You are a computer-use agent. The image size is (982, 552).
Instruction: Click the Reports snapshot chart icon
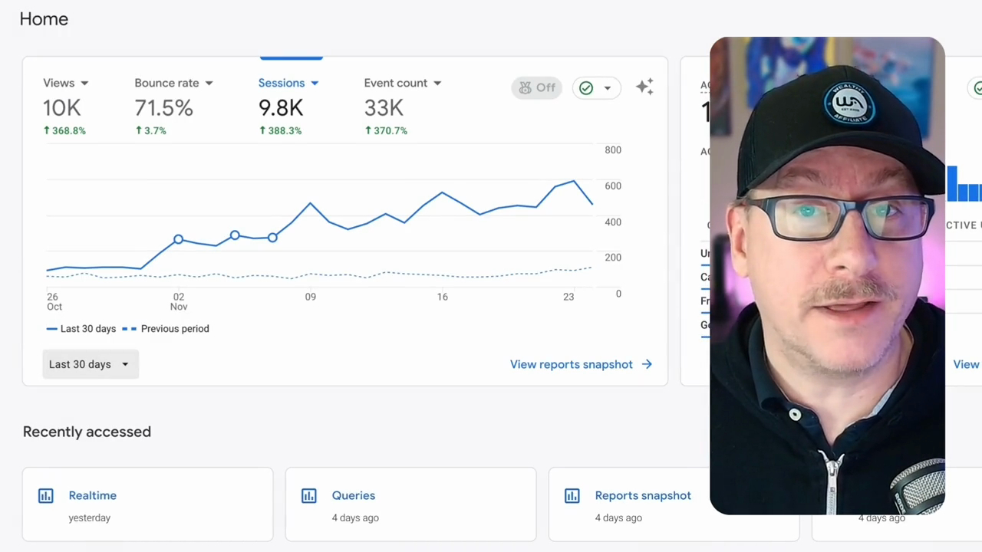click(572, 496)
